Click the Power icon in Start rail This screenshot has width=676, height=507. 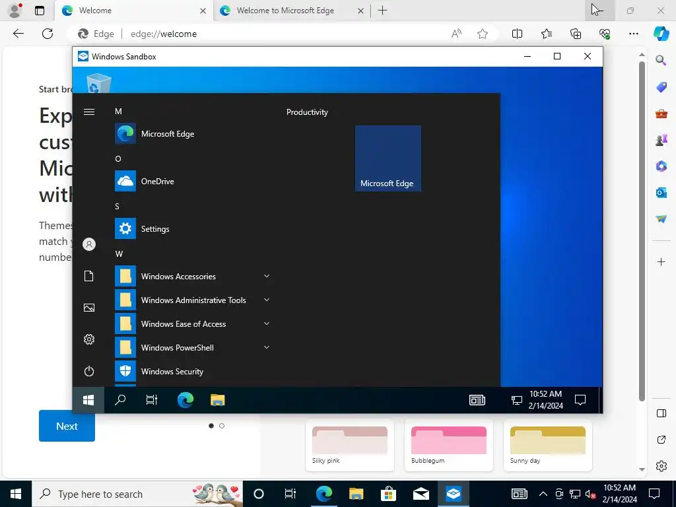click(x=89, y=371)
